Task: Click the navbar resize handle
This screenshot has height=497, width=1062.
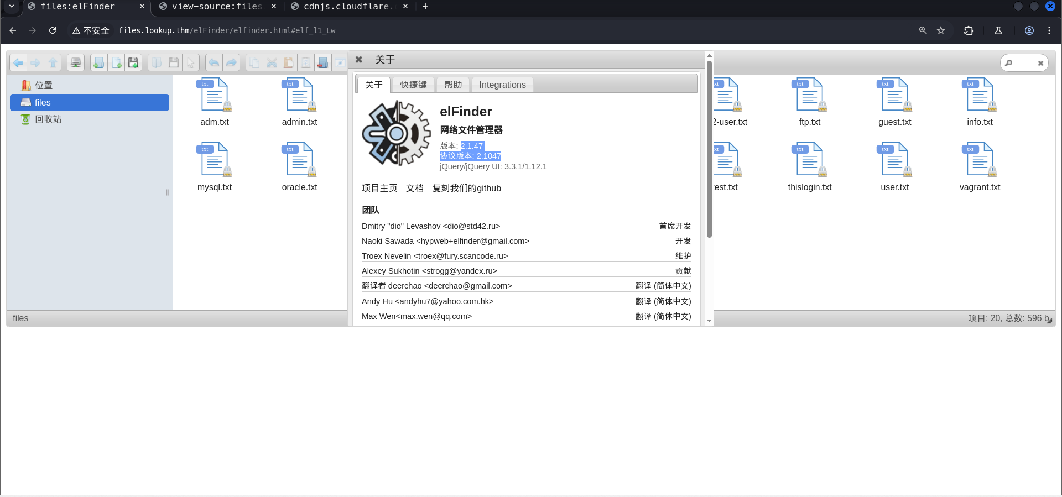Action: click(x=167, y=192)
